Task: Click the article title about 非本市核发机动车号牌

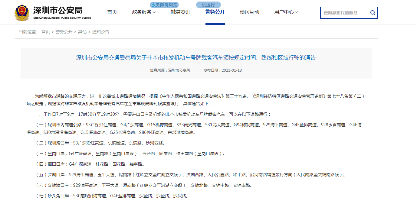Action: (x=196, y=58)
